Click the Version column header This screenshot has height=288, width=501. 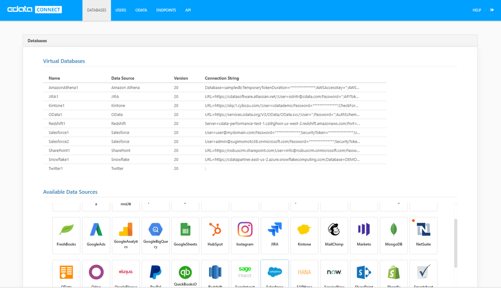[181, 78]
